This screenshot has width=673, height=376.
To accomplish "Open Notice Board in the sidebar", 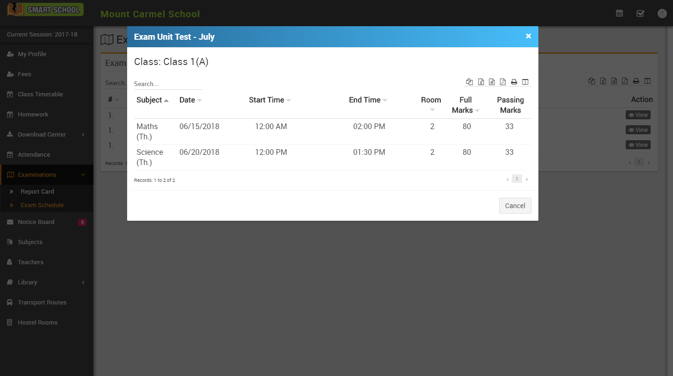I will click(36, 222).
